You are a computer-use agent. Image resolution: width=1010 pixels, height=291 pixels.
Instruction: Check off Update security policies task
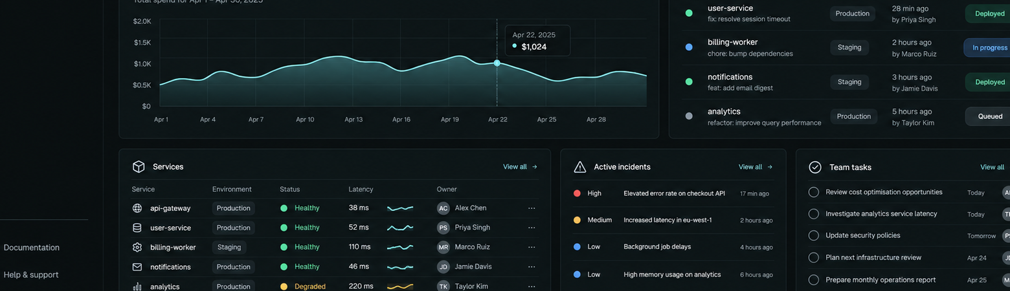[x=814, y=235]
